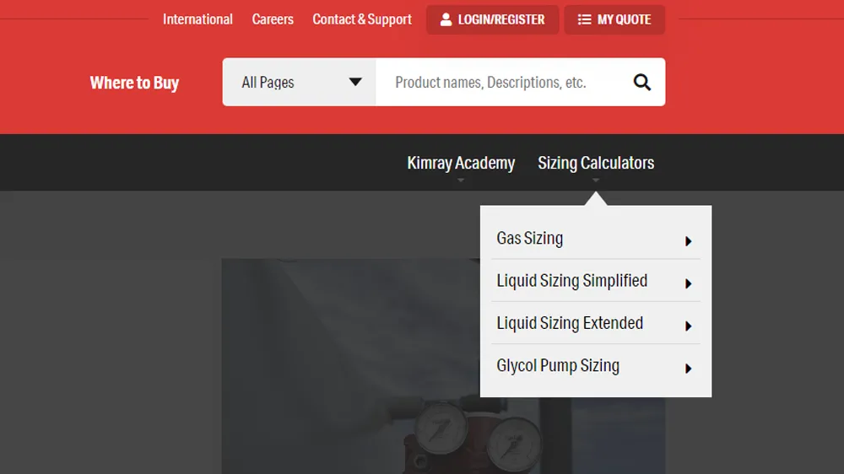844x474 pixels.
Task: Click the Where to Buy link
Action: [134, 83]
